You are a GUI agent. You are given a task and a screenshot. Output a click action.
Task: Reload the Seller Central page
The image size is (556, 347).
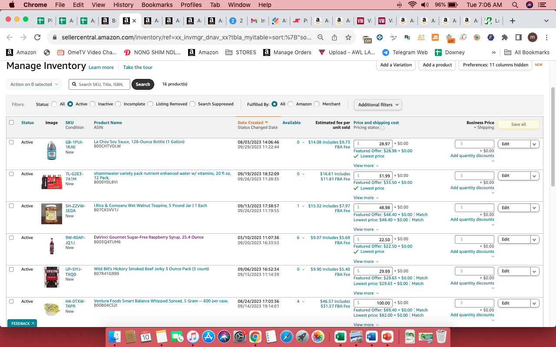[x=37, y=37]
